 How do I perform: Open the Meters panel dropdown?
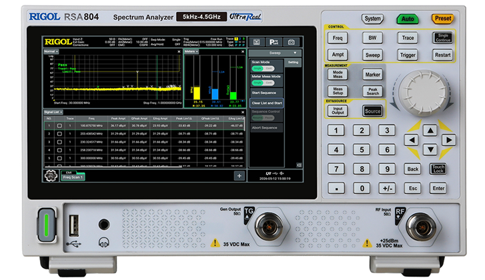tap(191, 51)
